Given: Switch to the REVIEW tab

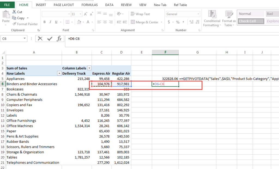Looking at the screenshot, I should 126,5.
